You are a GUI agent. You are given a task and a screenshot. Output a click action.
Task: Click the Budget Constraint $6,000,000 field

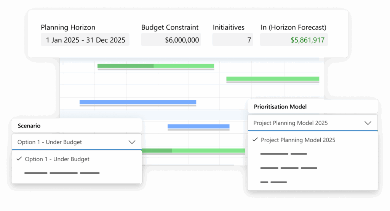click(171, 40)
